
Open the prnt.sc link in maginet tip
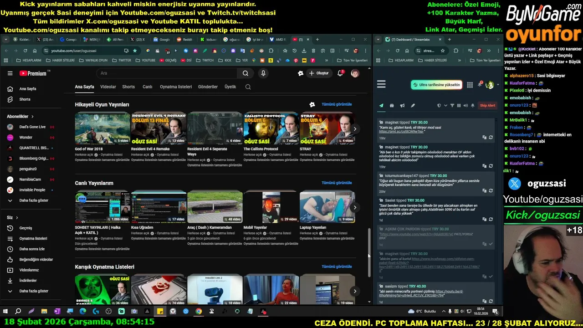(x=402, y=131)
